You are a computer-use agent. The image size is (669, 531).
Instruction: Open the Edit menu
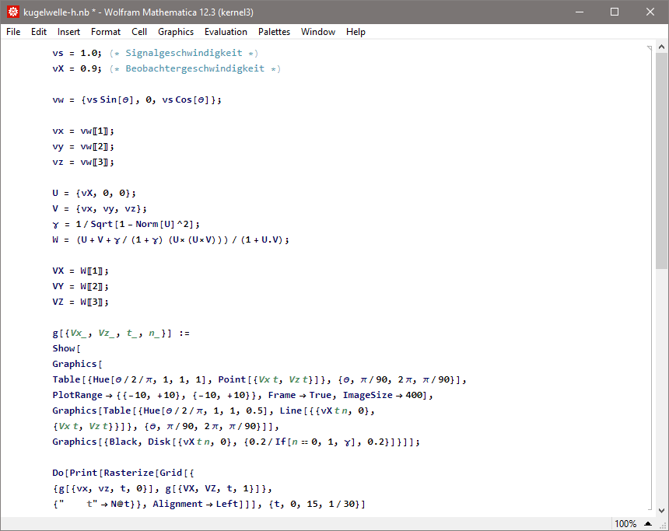(x=39, y=32)
